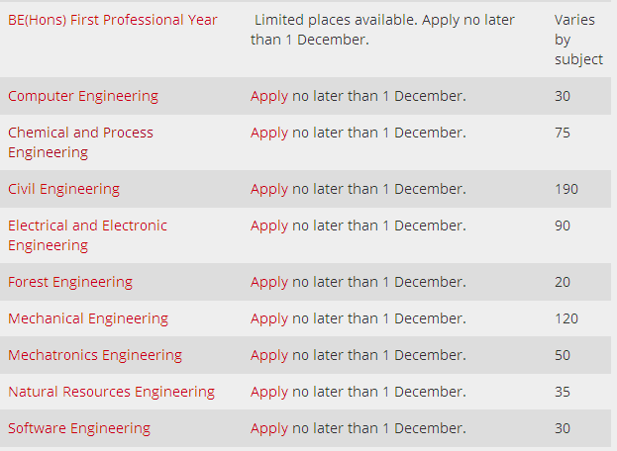Open the Mechatronics Engineering link
The width and height of the screenshot is (617, 451).
95,355
